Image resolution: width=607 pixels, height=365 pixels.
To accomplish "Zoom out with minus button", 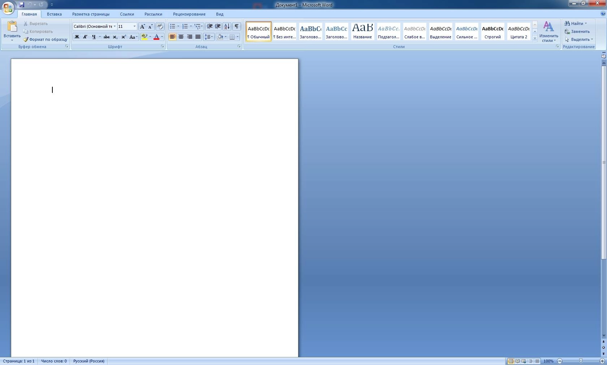I will (x=560, y=361).
